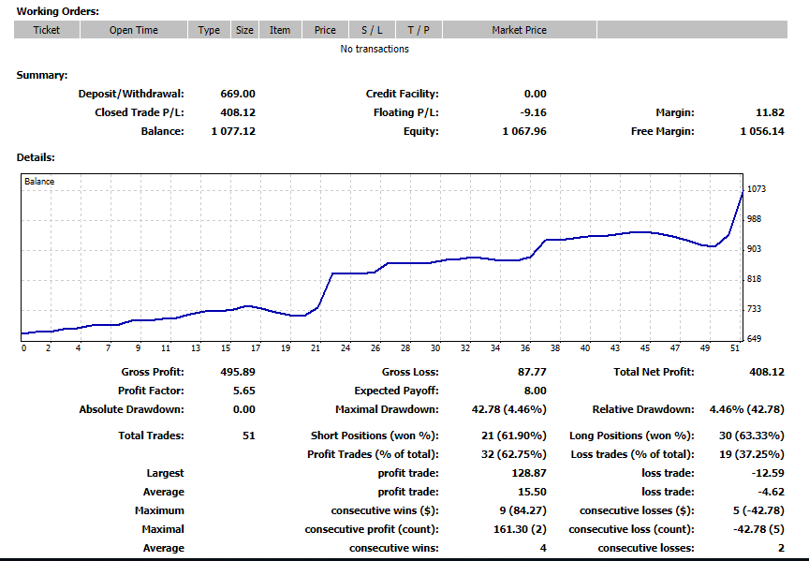Select the Item column header
Image resolution: width=809 pixels, height=561 pixels.
pos(280,30)
